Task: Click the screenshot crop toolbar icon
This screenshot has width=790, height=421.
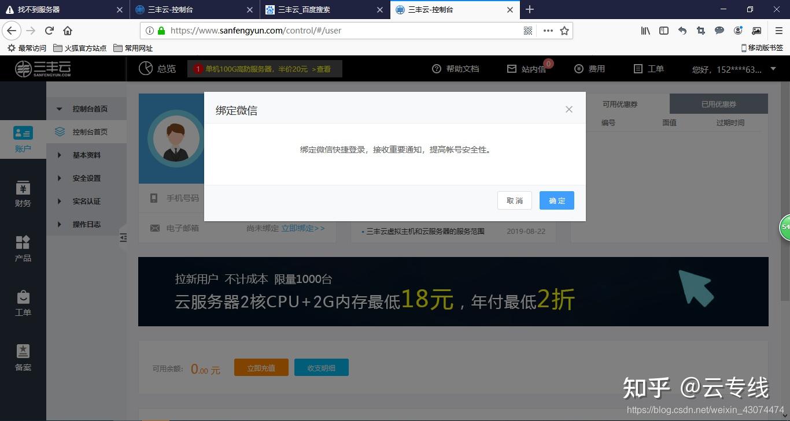Action: tap(701, 31)
